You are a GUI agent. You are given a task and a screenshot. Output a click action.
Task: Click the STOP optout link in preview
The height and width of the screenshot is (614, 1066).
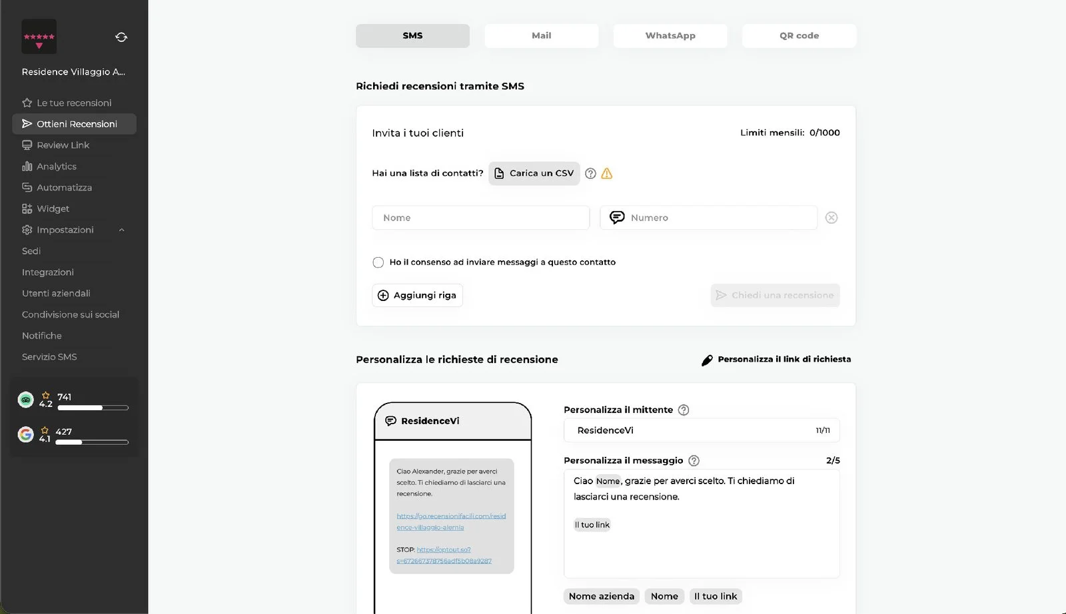[x=444, y=555]
